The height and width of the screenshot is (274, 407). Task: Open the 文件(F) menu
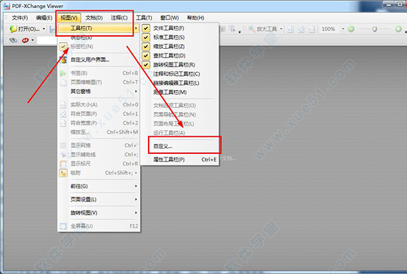pos(20,18)
